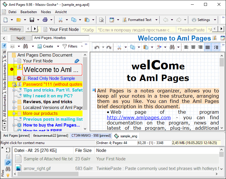Screen dimensions: 226x179
Task: Cut with the scissors icon in the main toolbar
Action: point(61,20)
